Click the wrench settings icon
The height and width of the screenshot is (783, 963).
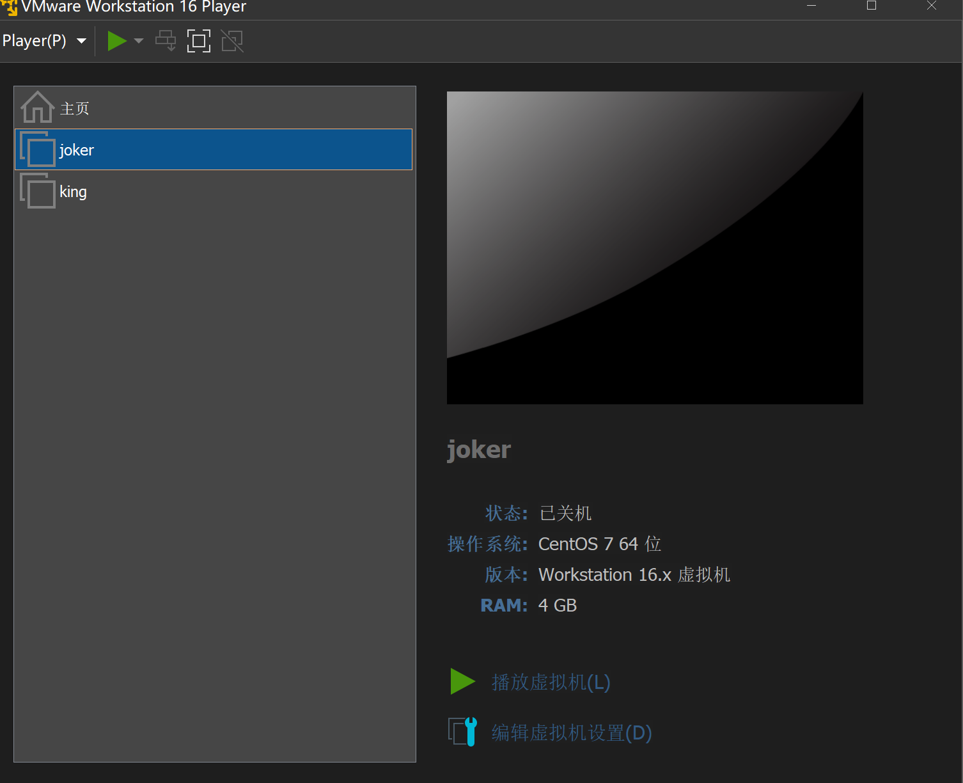[462, 732]
